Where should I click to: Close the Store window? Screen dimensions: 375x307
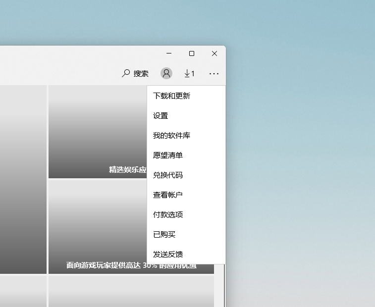click(x=214, y=53)
